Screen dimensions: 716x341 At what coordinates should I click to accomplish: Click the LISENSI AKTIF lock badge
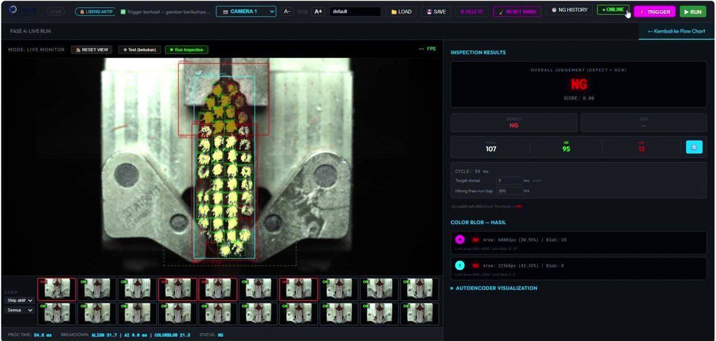pyautogui.click(x=95, y=11)
